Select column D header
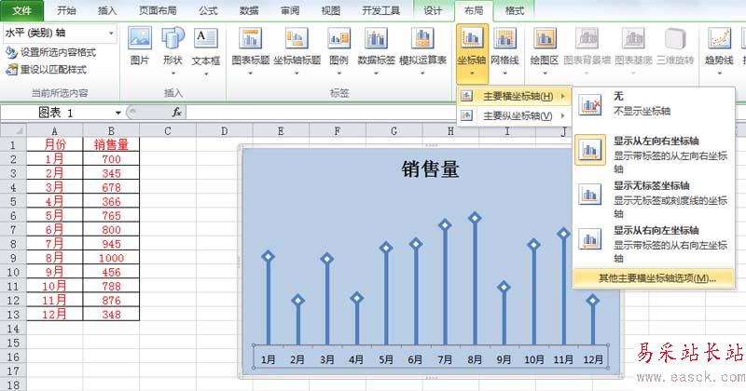Screen dimensions: 746x391 224,130
